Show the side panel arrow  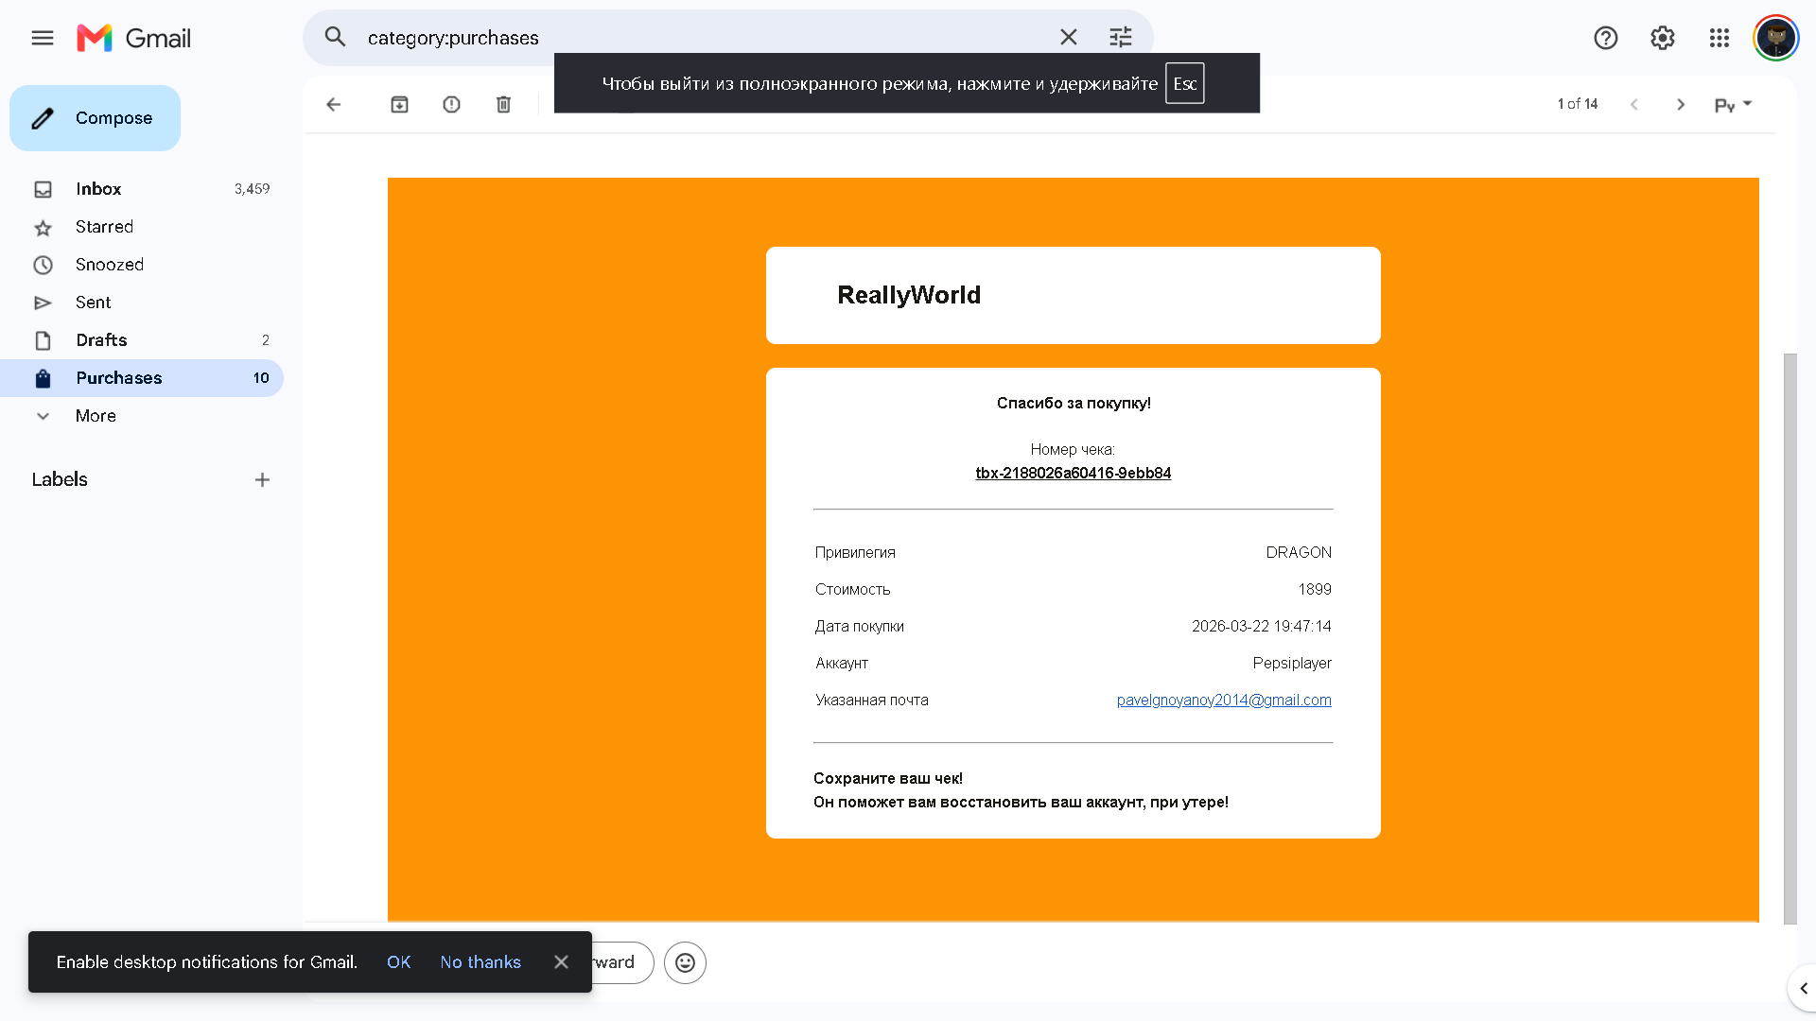(x=1803, y=988)
